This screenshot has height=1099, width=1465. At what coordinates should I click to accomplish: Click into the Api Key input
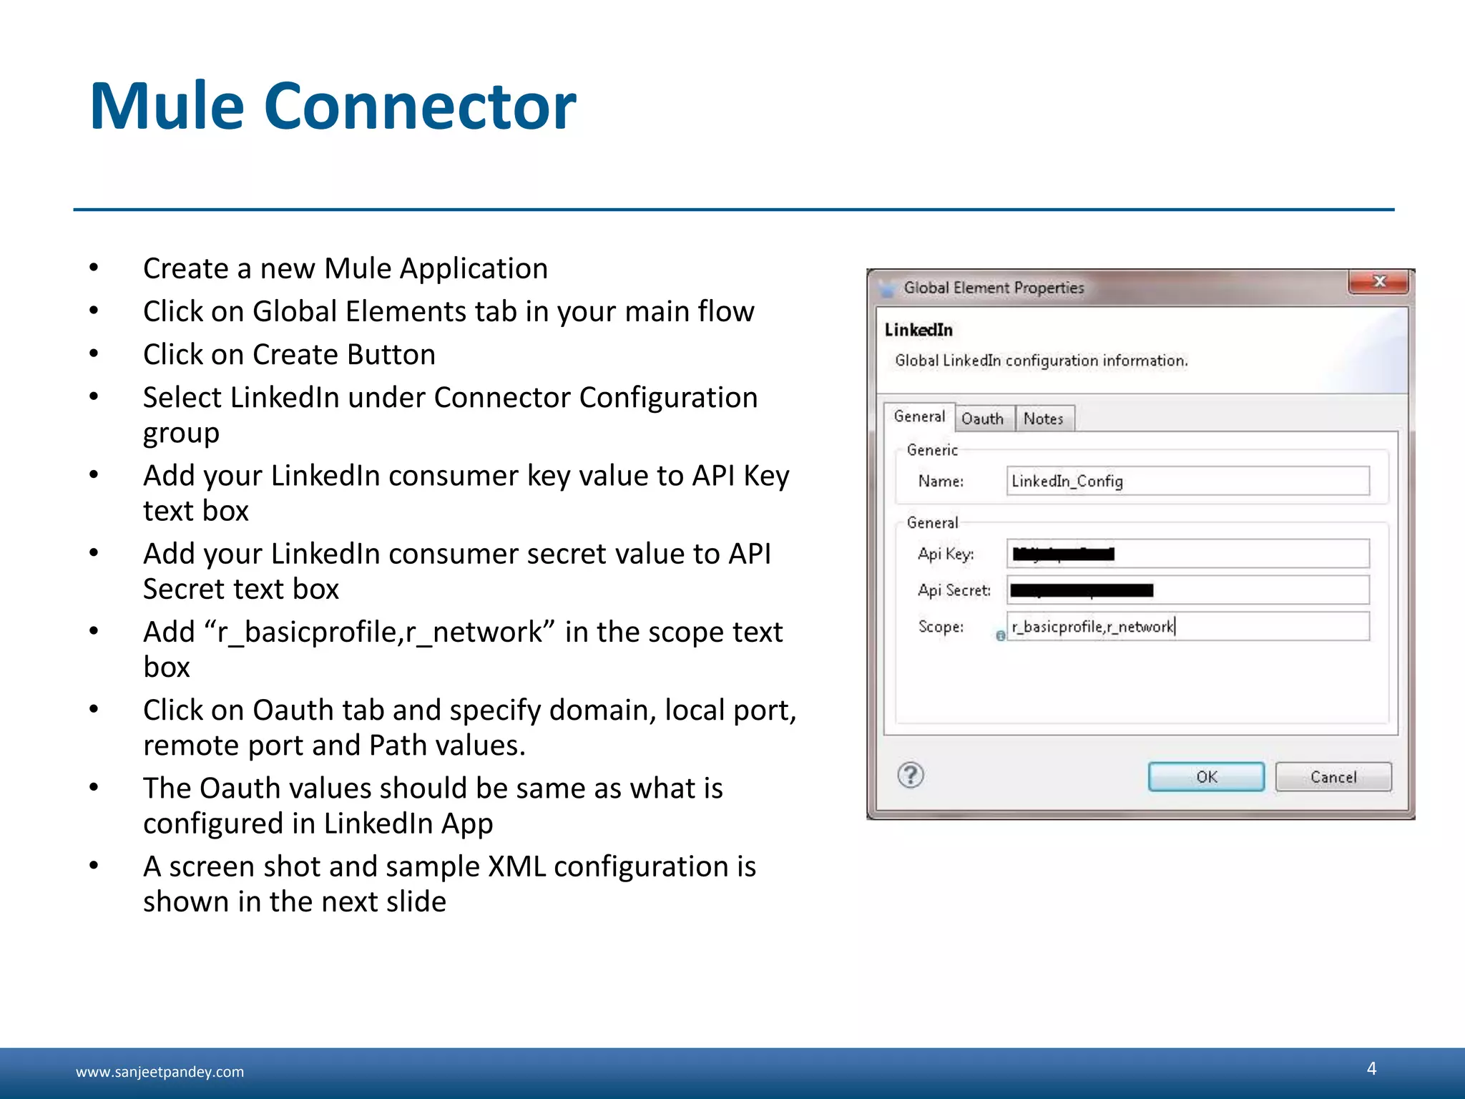(x=1188, y=554)
